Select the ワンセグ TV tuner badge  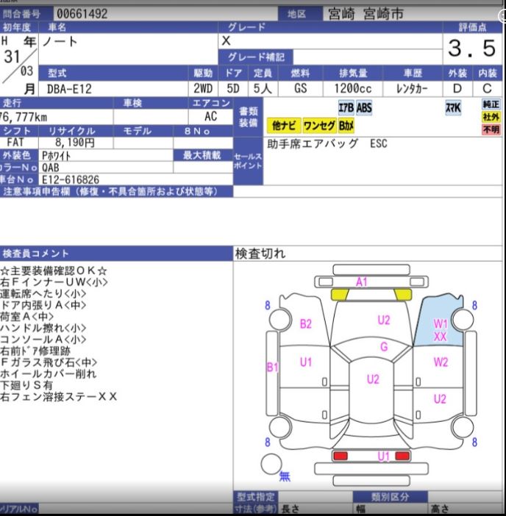318,126
